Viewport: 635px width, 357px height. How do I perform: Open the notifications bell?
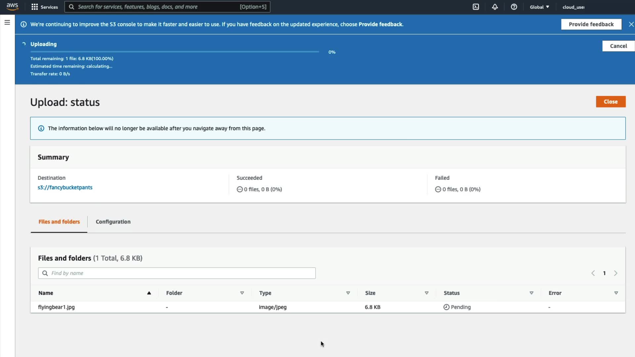[x=495, y=7]
